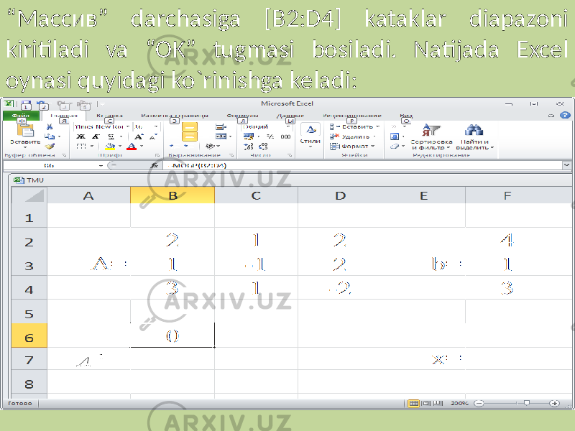Open the Font dialog launcher
The image size is (575, 431).
coord(157,155)
